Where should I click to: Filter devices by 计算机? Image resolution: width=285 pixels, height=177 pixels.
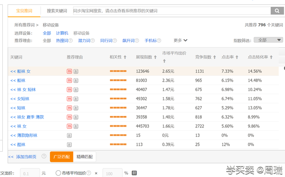pos(62,33)
